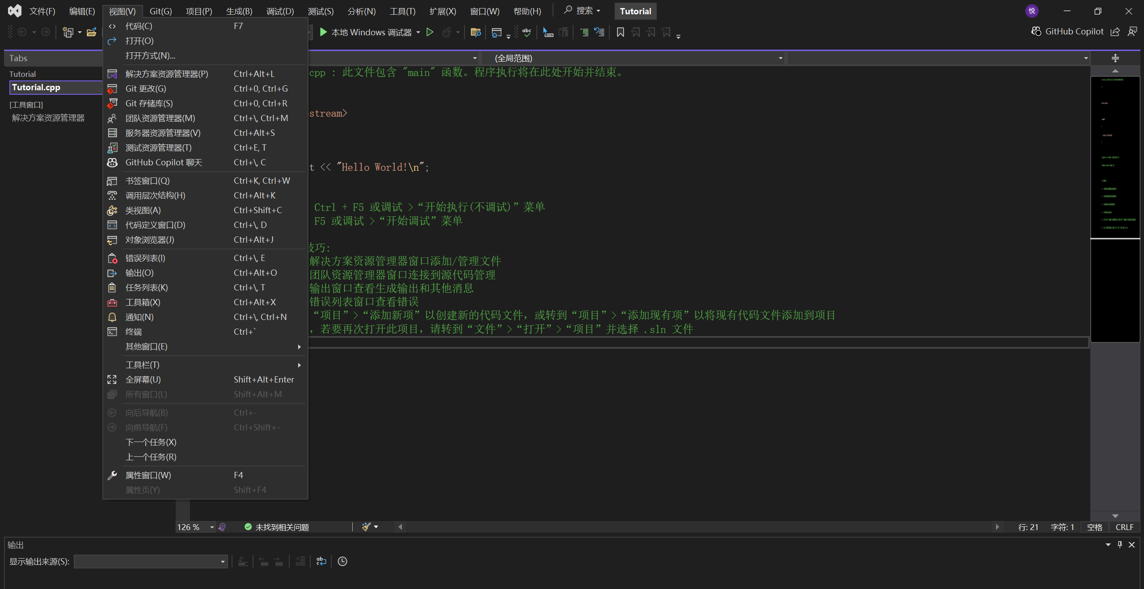Click the Call Hierarchy menu icon
This screenshot has height=589, width=1144.
112,195
